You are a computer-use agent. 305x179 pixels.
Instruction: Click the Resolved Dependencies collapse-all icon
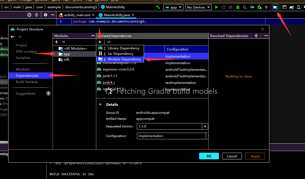coord(256,36)
